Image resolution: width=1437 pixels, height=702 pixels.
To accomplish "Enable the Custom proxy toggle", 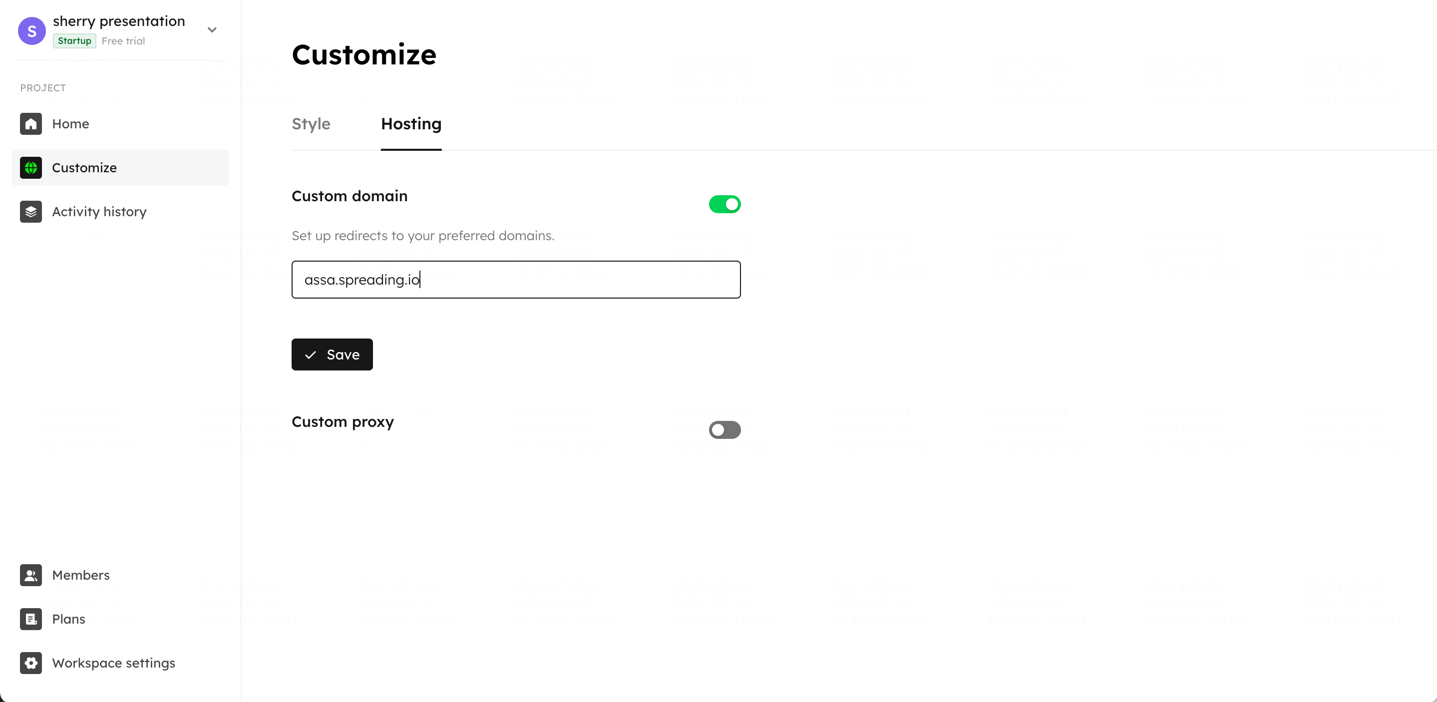I will (x=724, y=430).
